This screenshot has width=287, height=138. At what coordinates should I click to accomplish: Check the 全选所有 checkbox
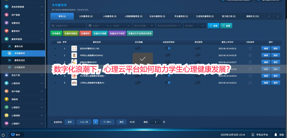(52, 122)
